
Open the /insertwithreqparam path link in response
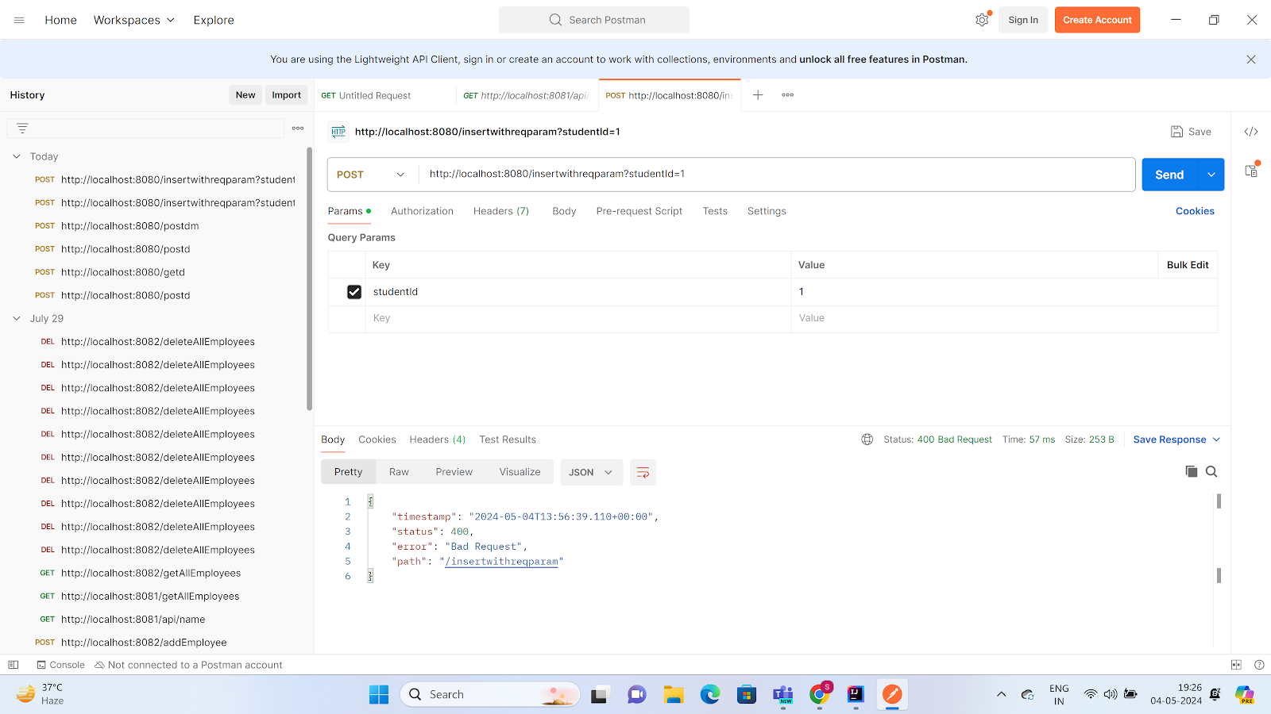point(501,562)
